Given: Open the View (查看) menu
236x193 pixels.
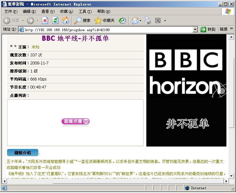Looking at the screenshot, I should pos(48,12).
